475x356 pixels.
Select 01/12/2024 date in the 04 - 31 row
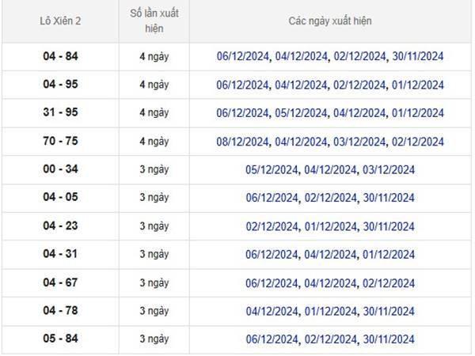point(389,255)
